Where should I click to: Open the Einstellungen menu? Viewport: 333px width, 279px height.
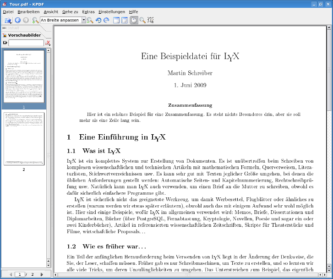point(112,12)
